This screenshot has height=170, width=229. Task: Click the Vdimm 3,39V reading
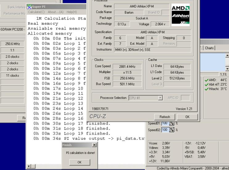pyautogui.click(x=159, y=148)
